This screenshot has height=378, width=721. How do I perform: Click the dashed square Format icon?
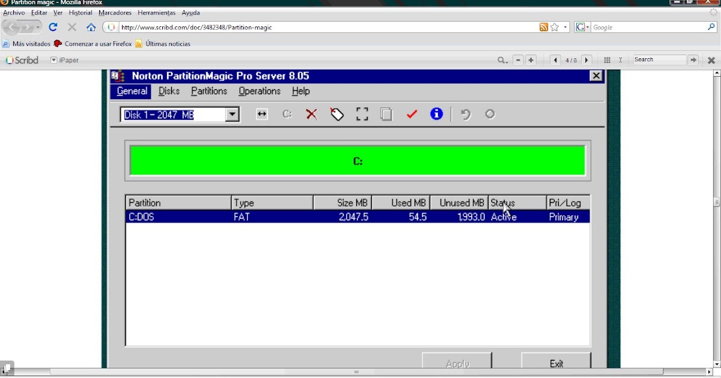(x=362, y=115)
